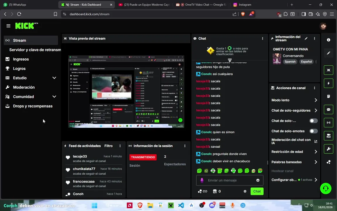Screen dimensions: 337x211
Task: Click the Español tag chip
Action: point(306,62)
